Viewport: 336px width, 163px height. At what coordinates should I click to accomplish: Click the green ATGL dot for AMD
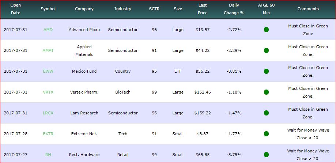[266, 30]
